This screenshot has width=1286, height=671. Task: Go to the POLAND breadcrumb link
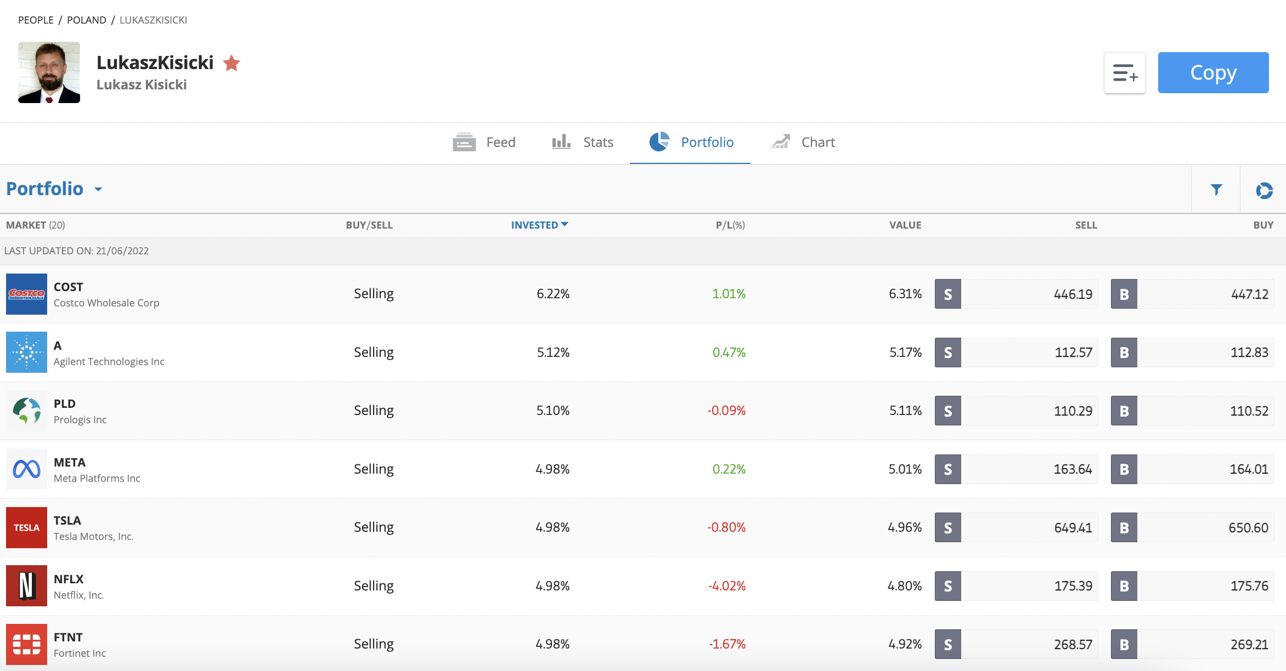[x=87, y=20]
